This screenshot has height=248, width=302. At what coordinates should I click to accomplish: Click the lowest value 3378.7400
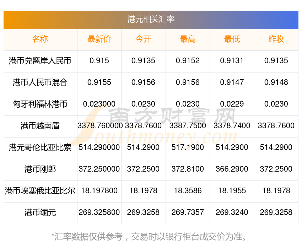pos(232,126)
